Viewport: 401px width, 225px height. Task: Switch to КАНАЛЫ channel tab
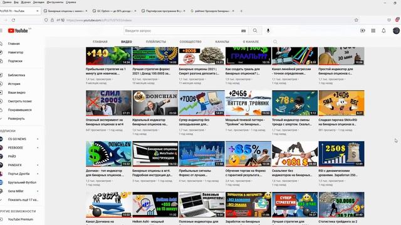[x=222, y=42]
